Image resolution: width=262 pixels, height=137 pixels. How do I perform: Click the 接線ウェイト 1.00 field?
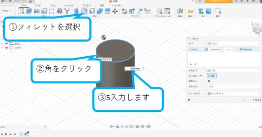(x=233, y=87)
